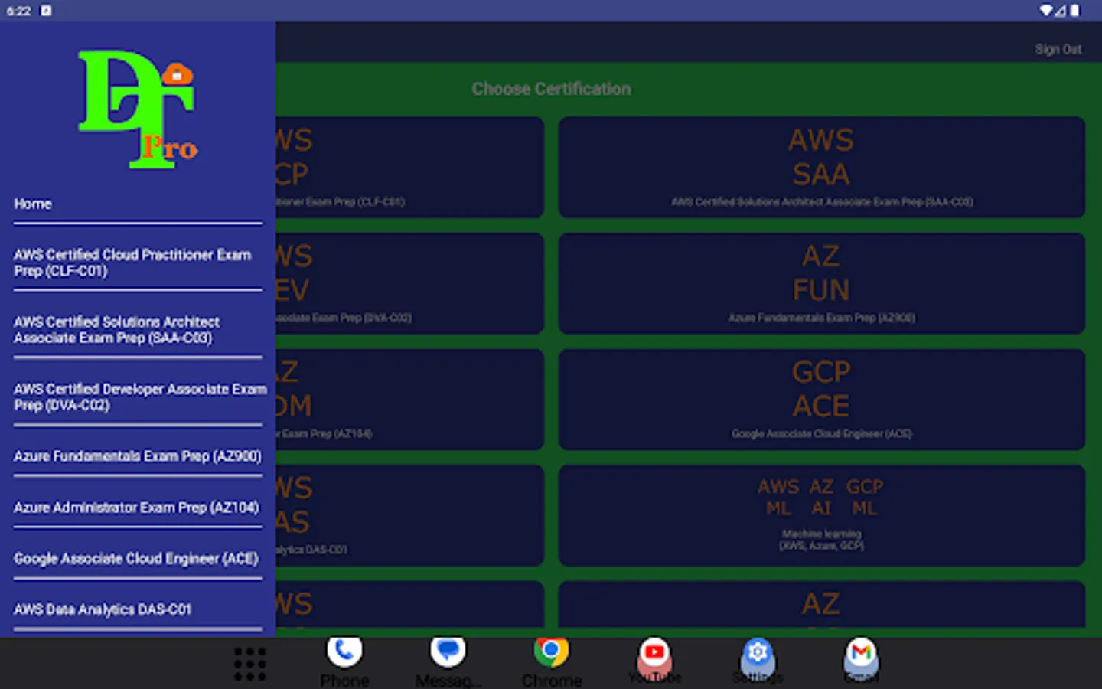This screenshot has height=689, width=1102.
Task: Launch Chrome from the dock
Action: 551,663
